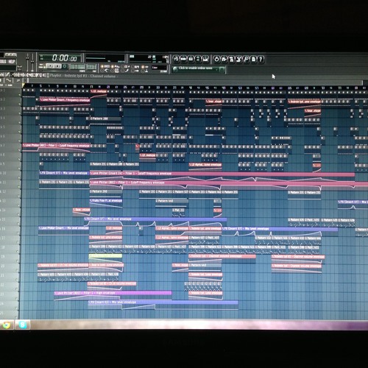
Task: Click bar 21 on the playlist timeline ruler
Action: [x=108, y=87]
